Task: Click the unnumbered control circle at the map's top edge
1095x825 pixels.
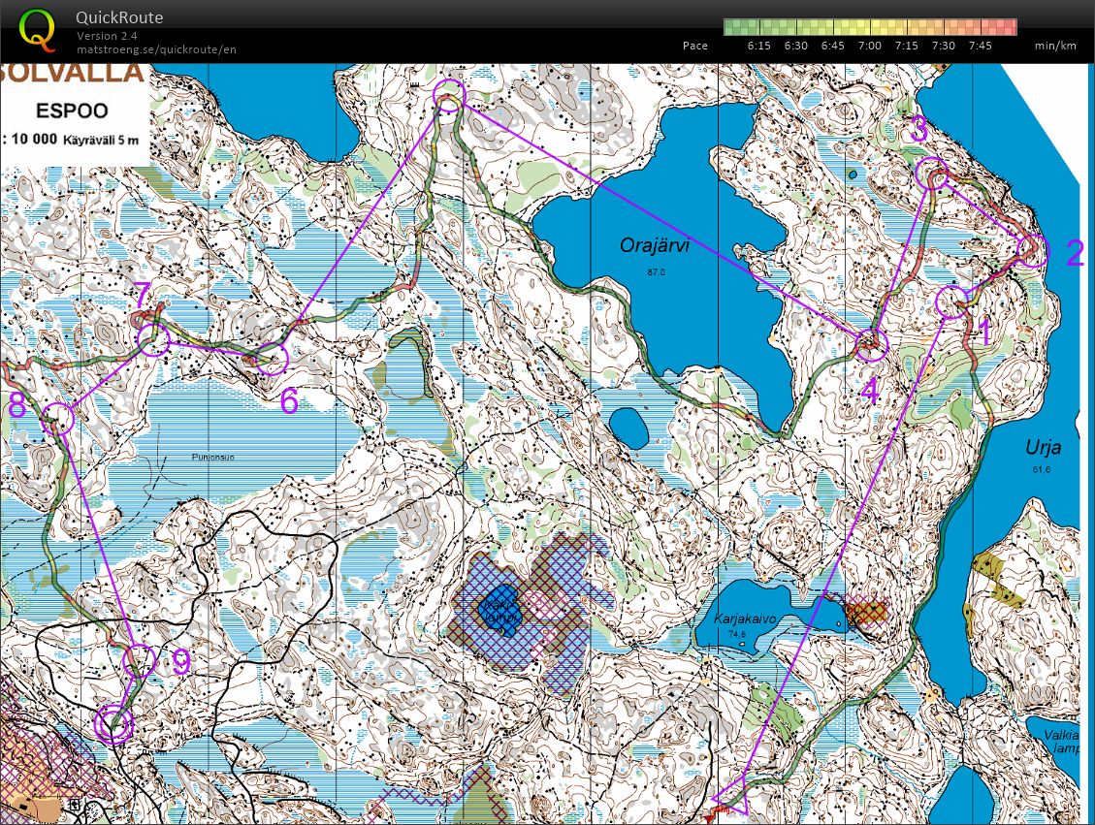Action: point(448,96)
